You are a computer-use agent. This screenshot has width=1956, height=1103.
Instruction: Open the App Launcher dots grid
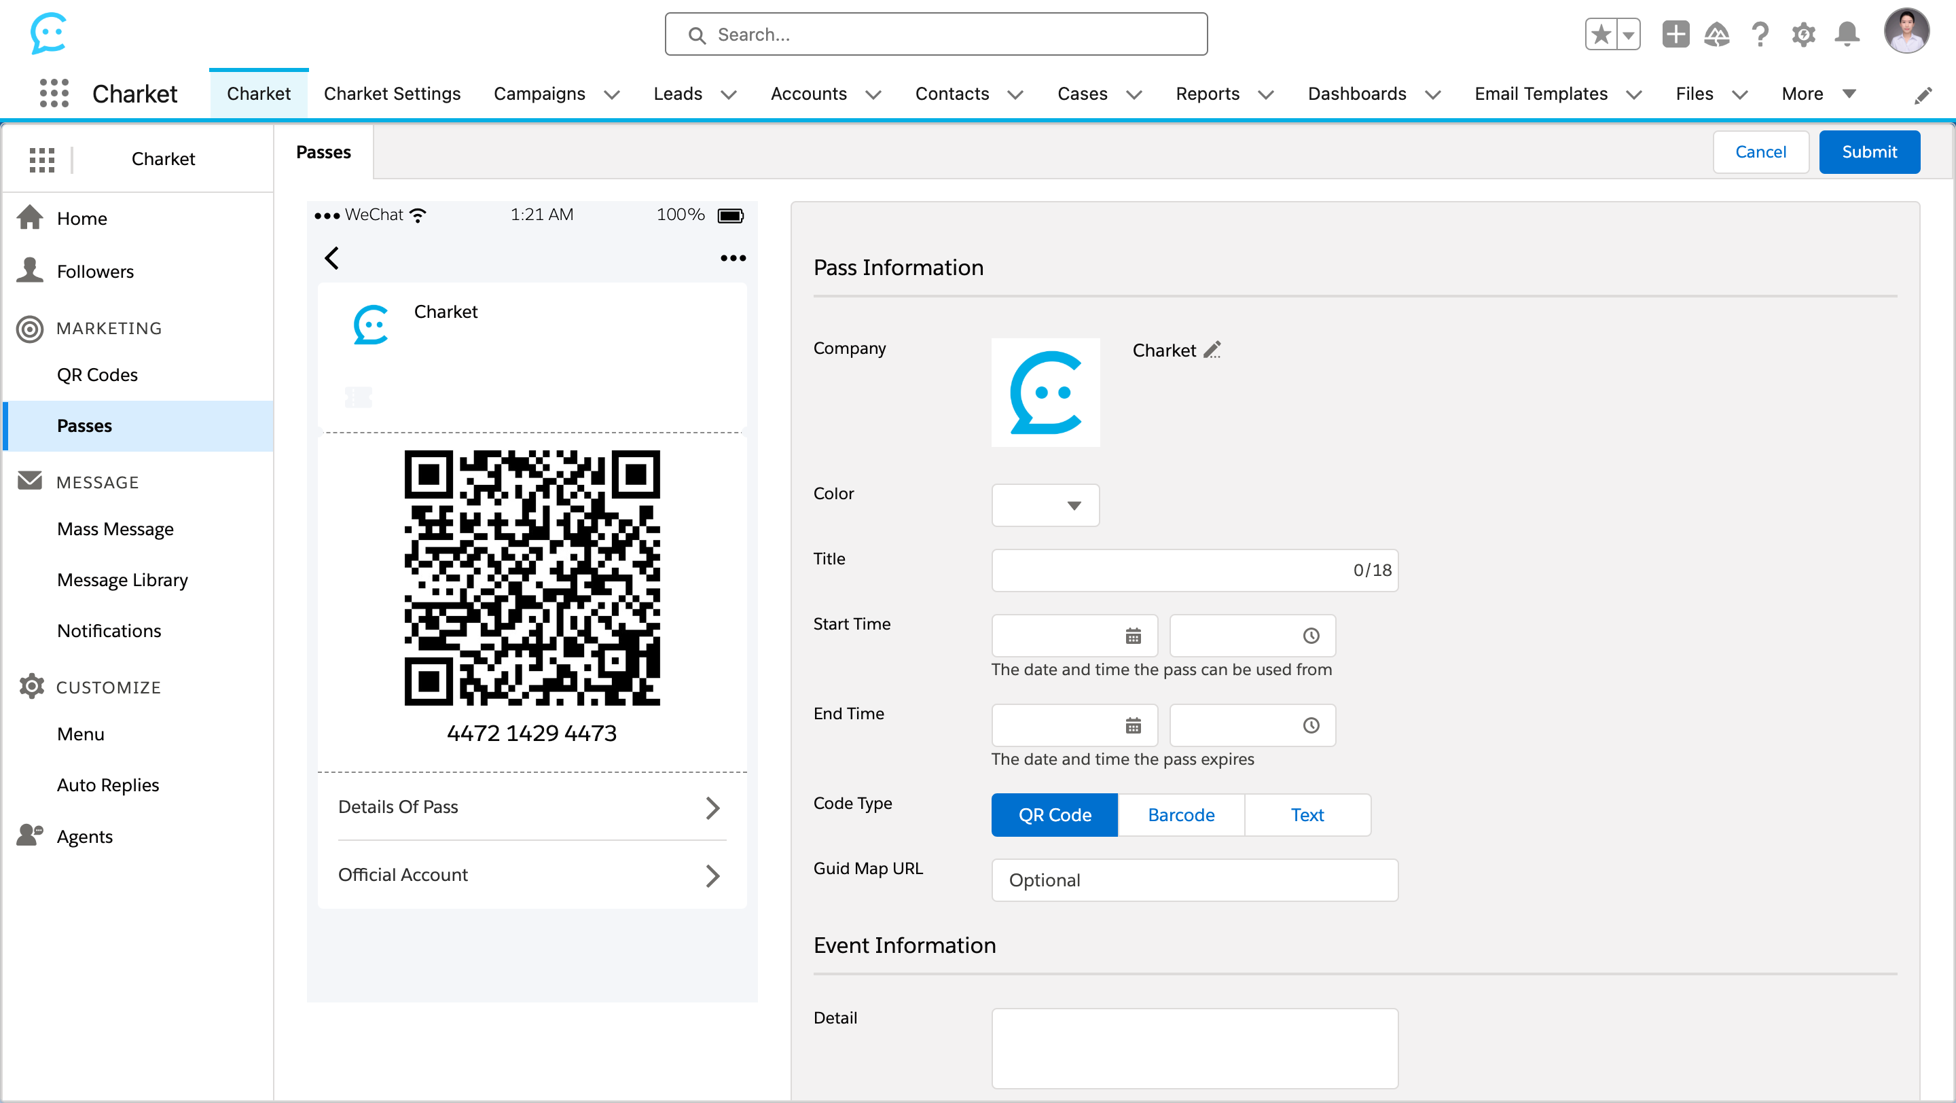pos(54,93)
